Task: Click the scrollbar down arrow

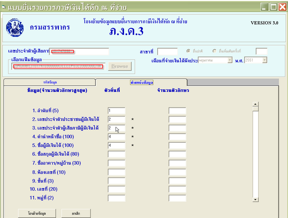Action: click(255, 200)
